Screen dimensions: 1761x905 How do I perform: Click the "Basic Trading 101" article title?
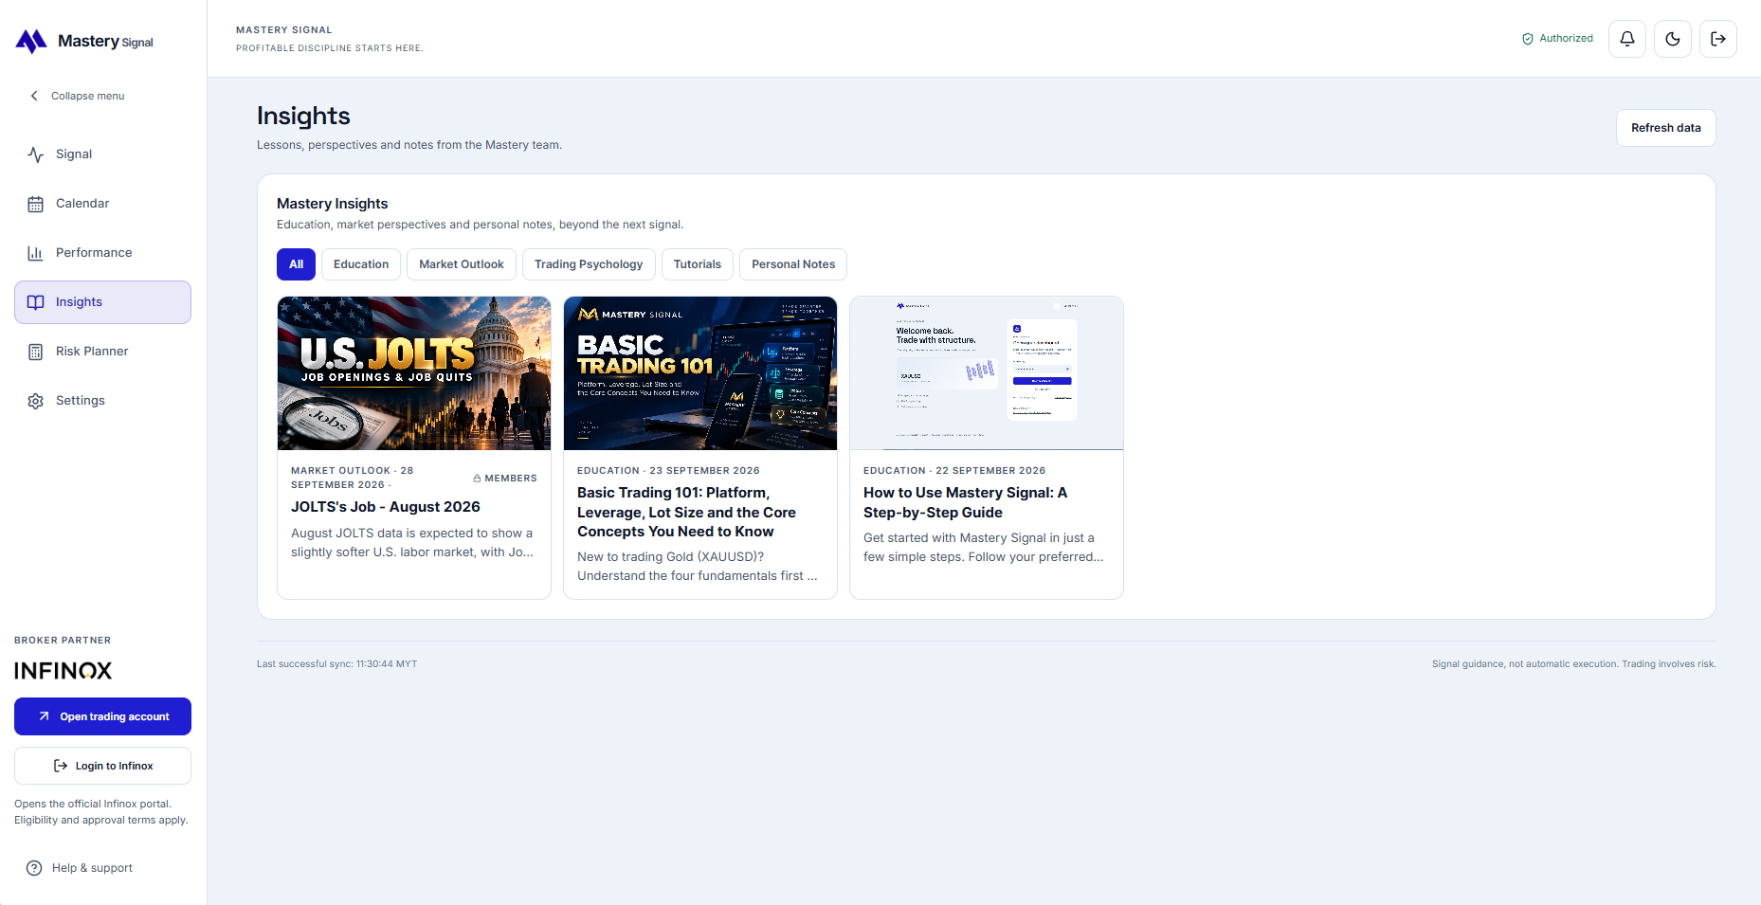coord(687,513)
